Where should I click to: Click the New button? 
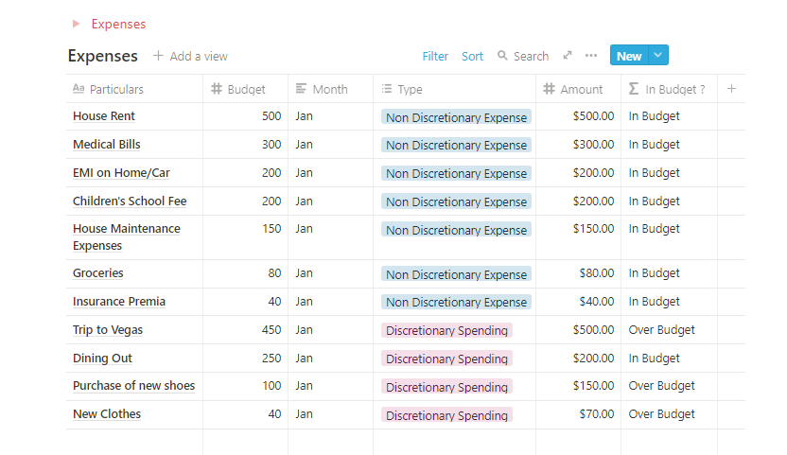[x=629, y=56]
